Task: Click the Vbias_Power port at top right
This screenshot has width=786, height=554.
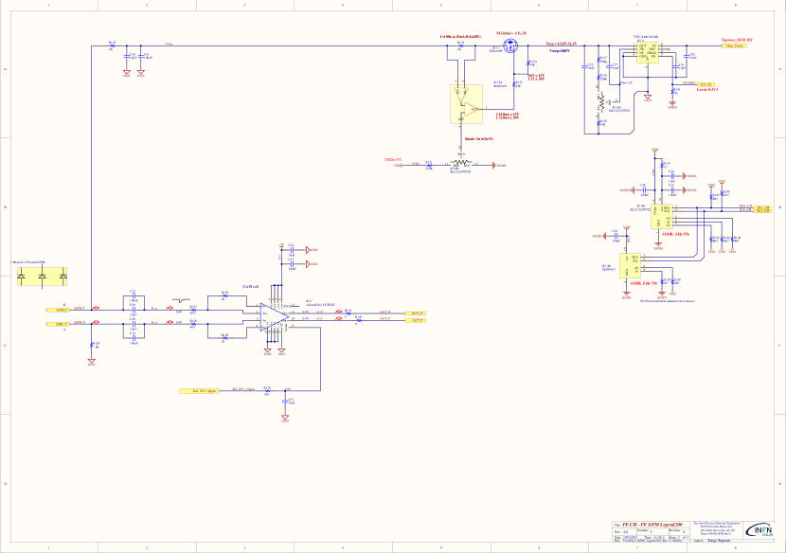Action: [x=734, y=46]
